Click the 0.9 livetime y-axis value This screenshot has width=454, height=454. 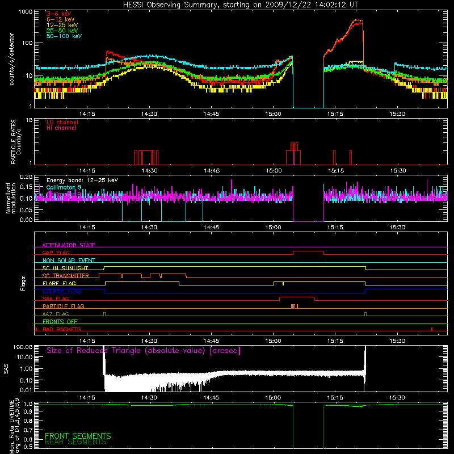[x=28, y=411]
